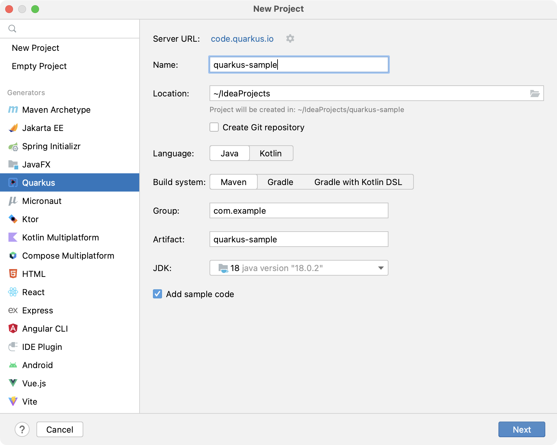Uncheck Add sample code checkbox

point(157,294)
